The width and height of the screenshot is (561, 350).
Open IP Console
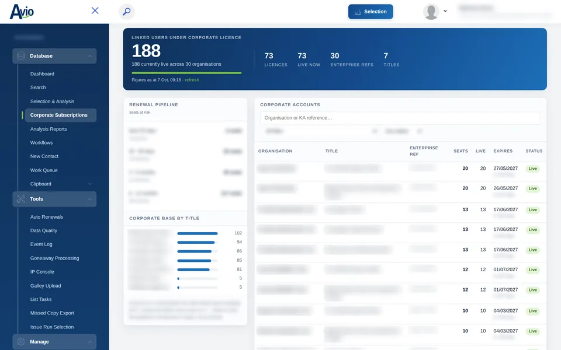pyautogui.click(x=42, y=272)
